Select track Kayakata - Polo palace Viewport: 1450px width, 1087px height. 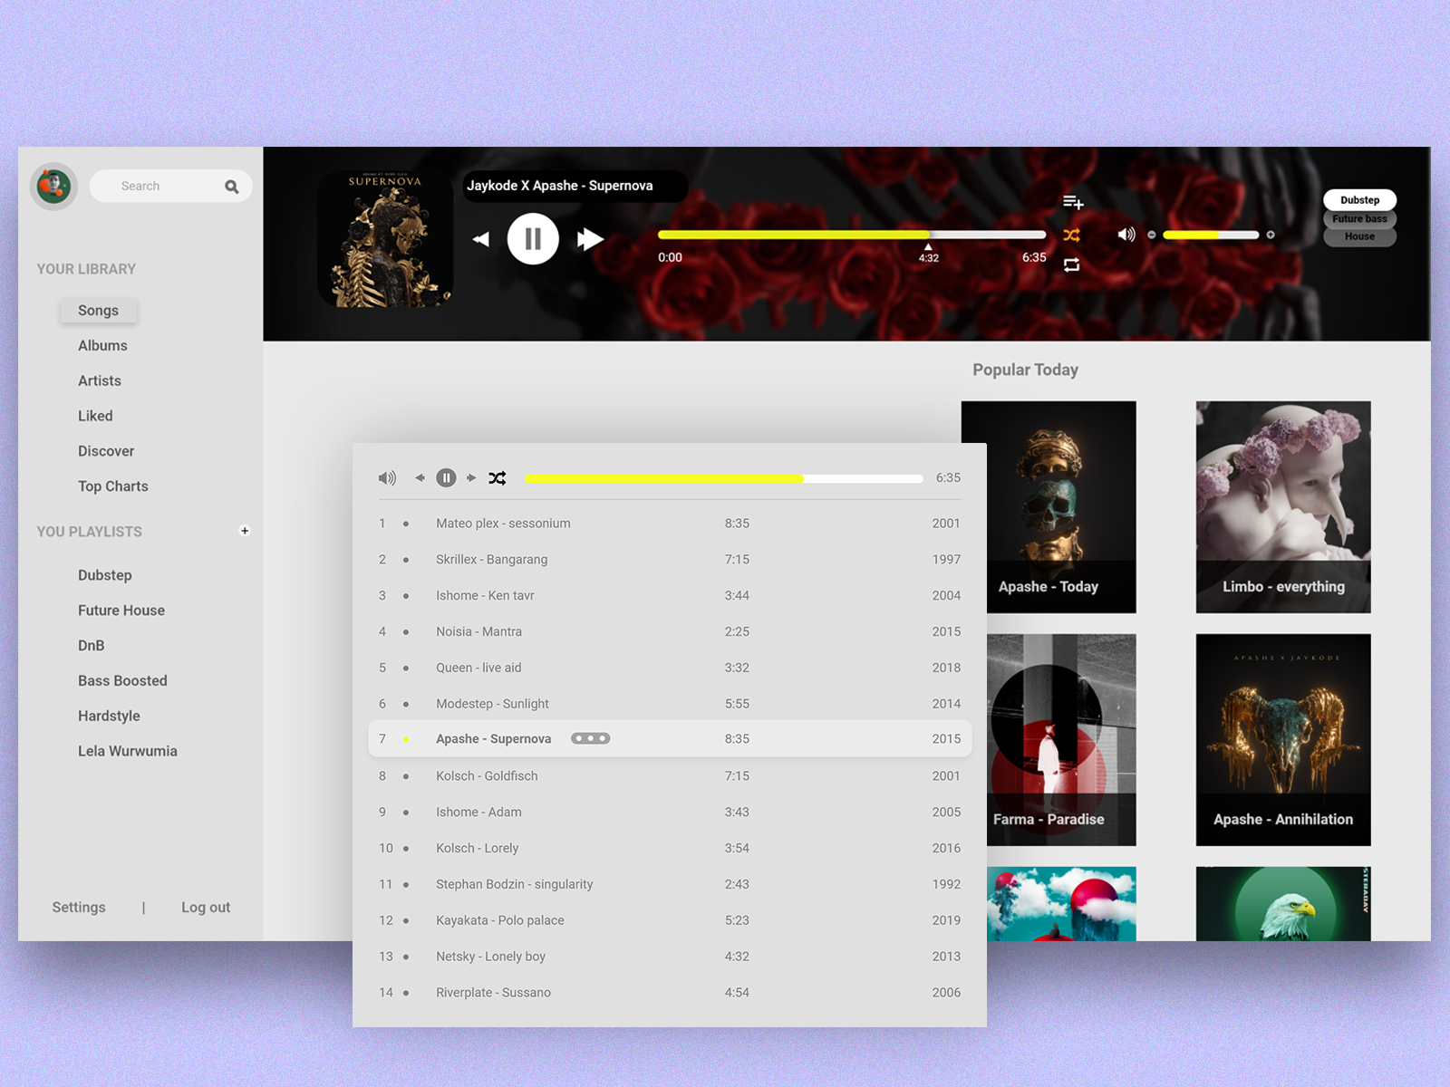(x=670, y=920)
